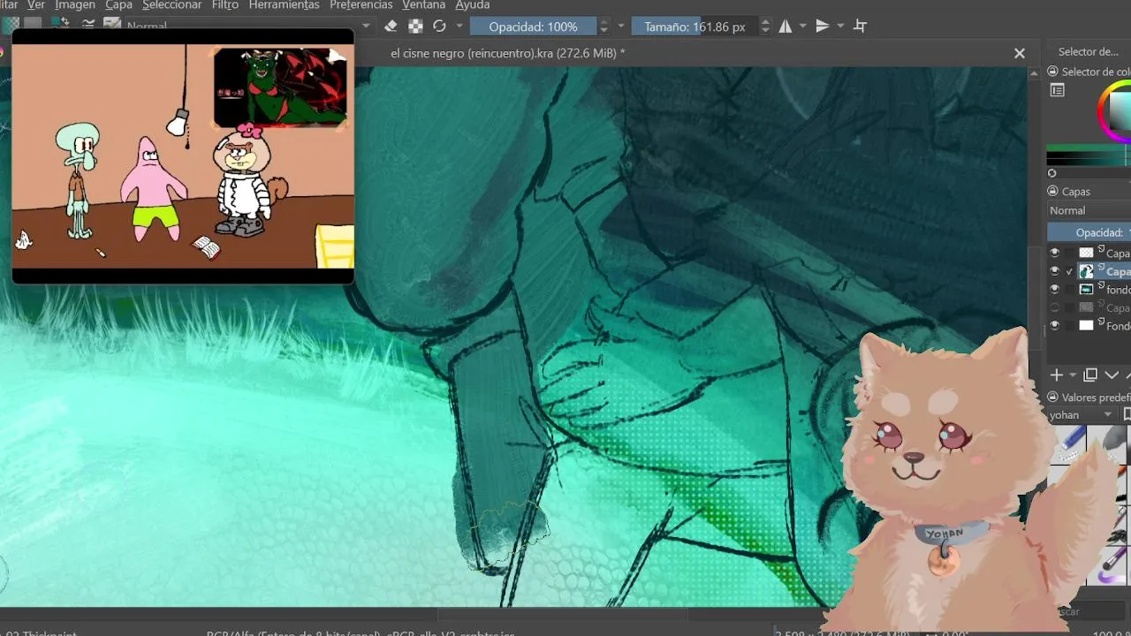Show the hidden grayed Capa layer
This screenshot has height=636, width=1131.
coord(1054,307)
